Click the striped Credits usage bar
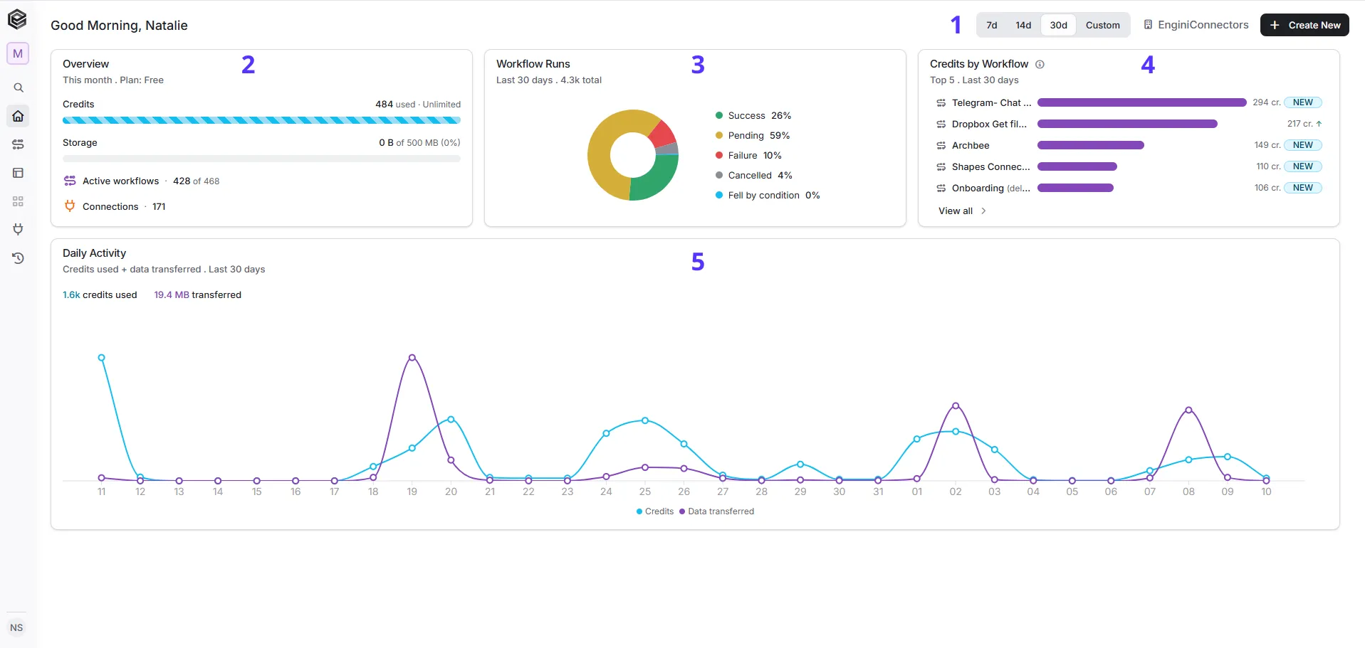The image size is (1365, 648). point(261,120)
